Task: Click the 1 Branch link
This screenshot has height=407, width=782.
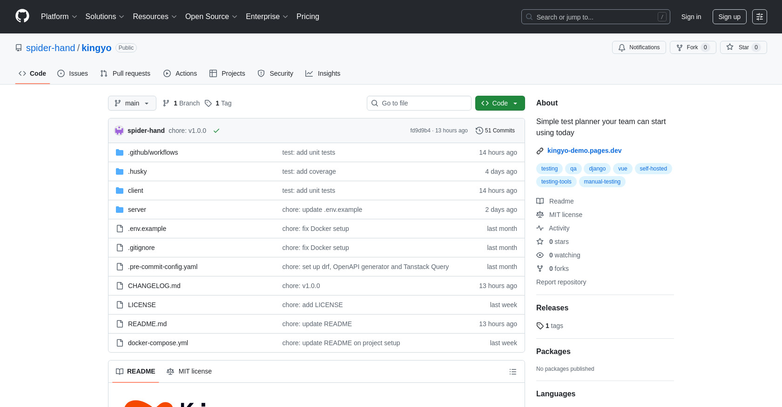Action: 181,103
